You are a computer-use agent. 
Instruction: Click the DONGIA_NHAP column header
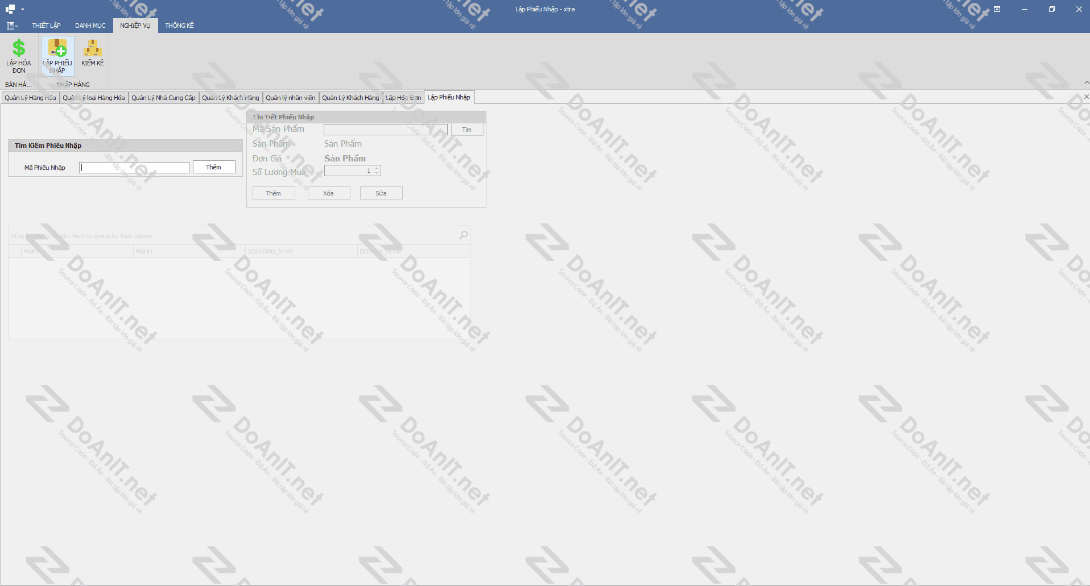[x=414, y=251]
